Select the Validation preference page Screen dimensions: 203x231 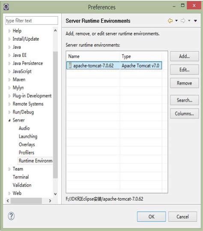coord(22,185)
